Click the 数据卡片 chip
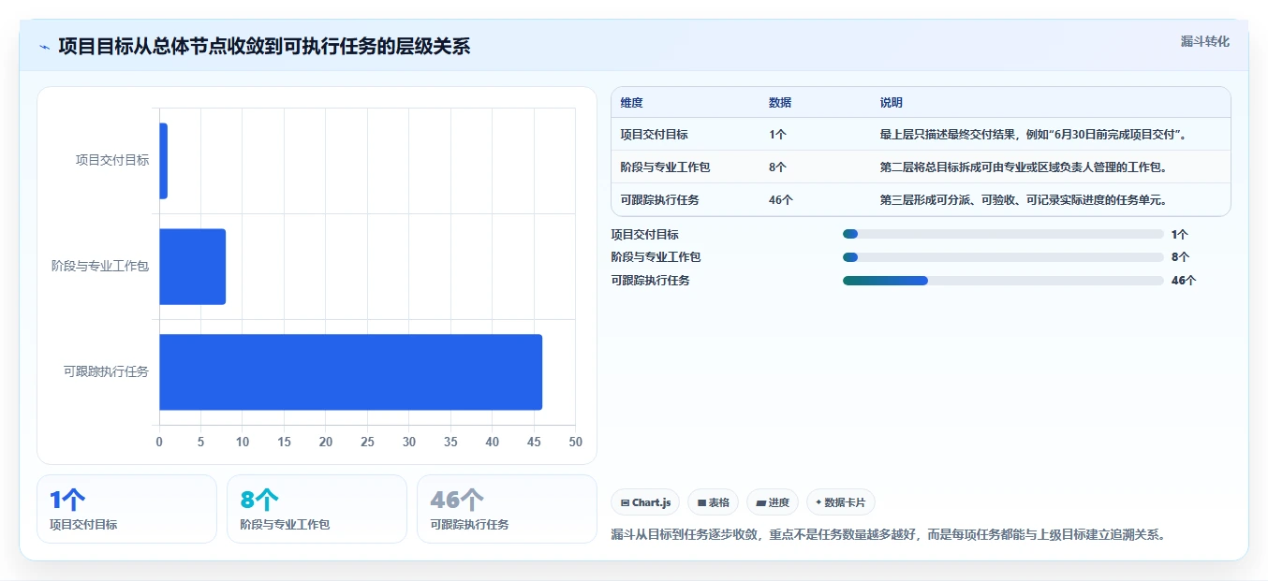This screenshot has width=1268, height=581. [841, 502]
